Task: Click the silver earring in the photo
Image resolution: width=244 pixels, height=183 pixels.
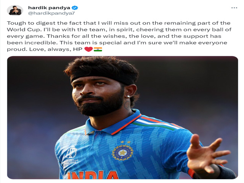Action: (x=128, y=96)
